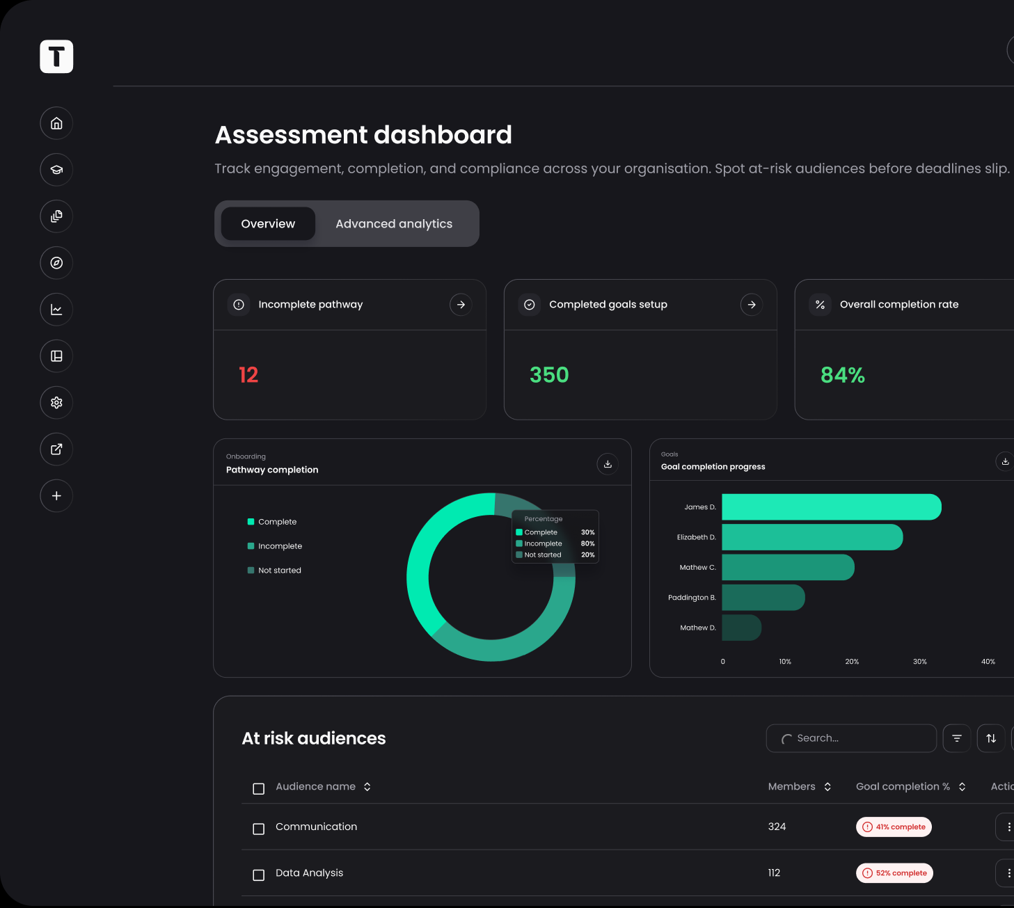
Task: Click Mathew C. bar in goal chart
Action: coord(788,567)
